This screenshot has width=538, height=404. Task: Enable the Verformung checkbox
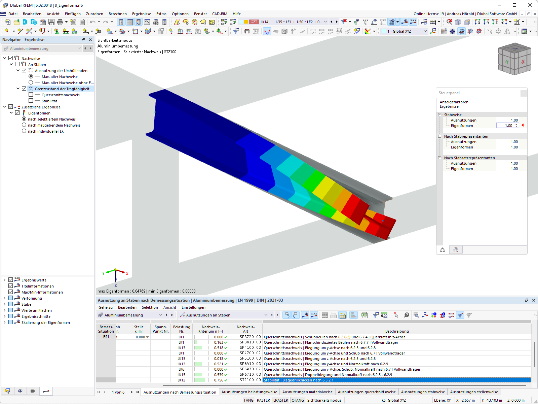point(11,298)
